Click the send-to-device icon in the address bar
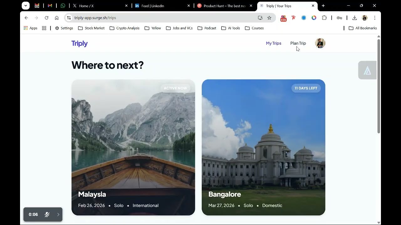 [260, 18]
